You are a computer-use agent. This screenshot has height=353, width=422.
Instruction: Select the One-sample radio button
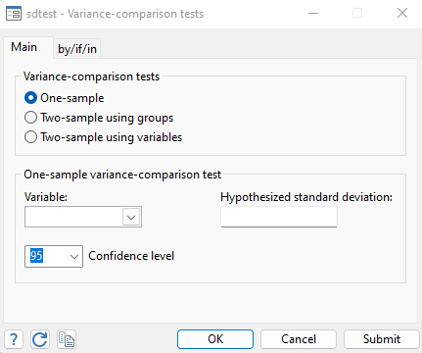[x=30, y=98]
